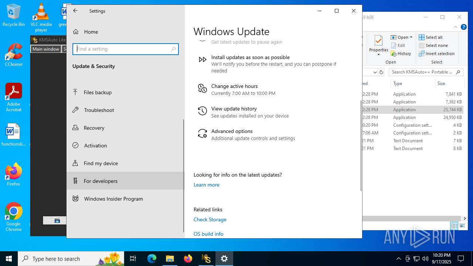The width and height of the screenshot is (473, 266).
Task: Expand the Open dropdown arrow in ribbon
Action: [411, 37]
